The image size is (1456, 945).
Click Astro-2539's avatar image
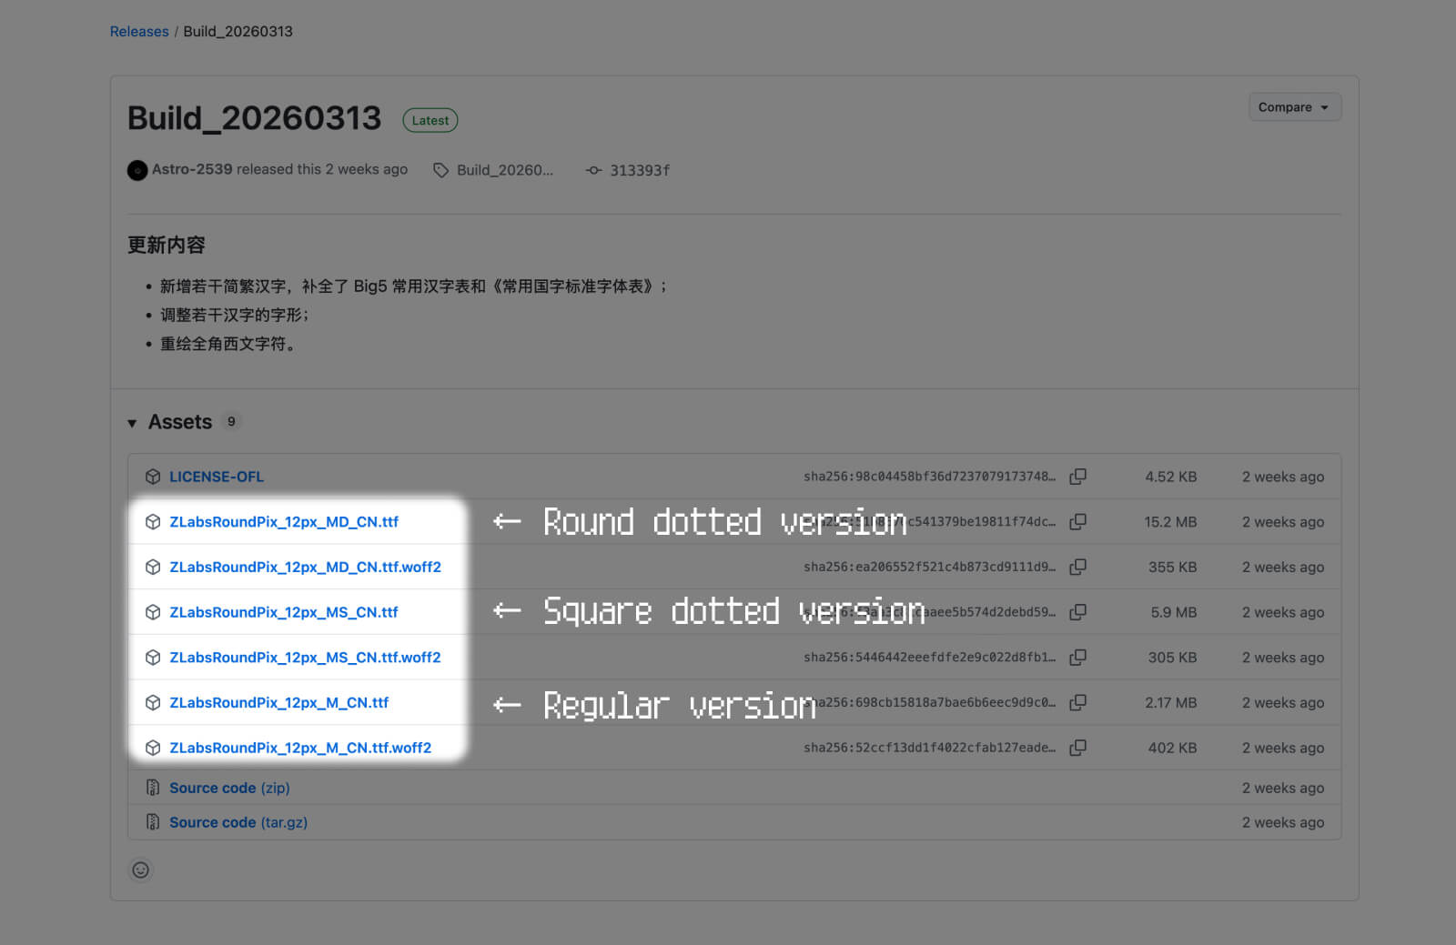(136, 170)
